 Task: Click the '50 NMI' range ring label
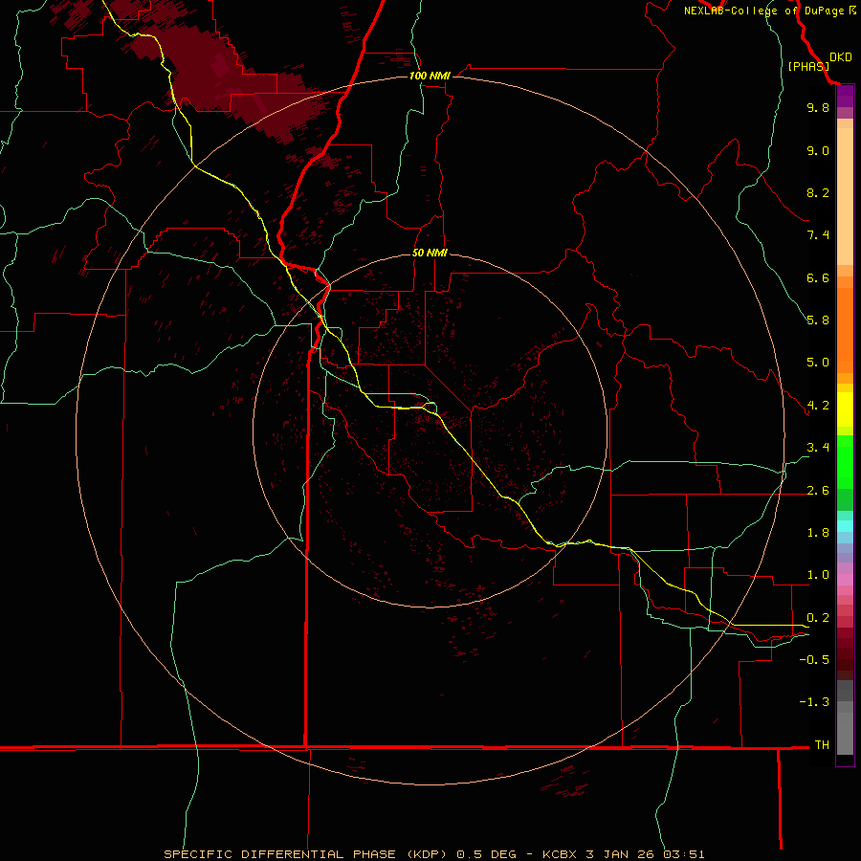pos(430,253)
